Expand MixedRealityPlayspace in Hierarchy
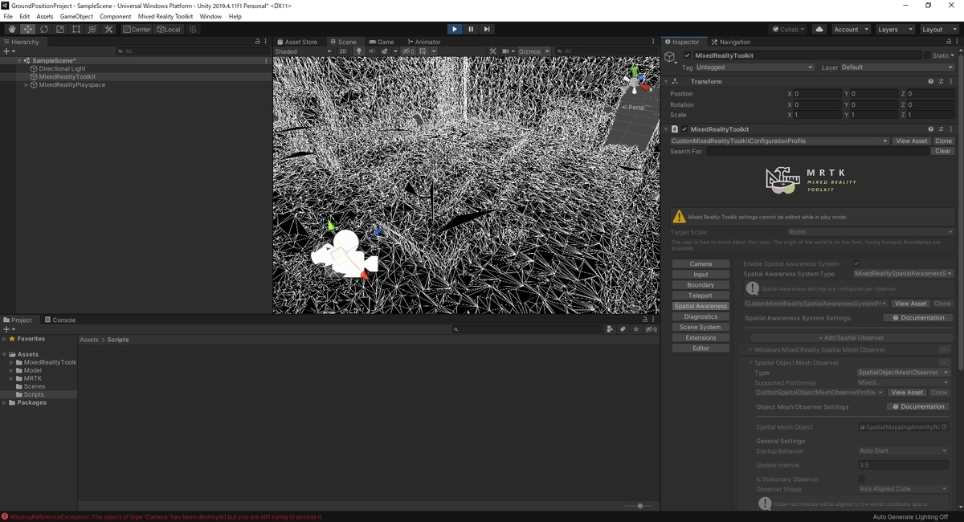The width and height of the screenshot is (964, 522). point(27,85)
